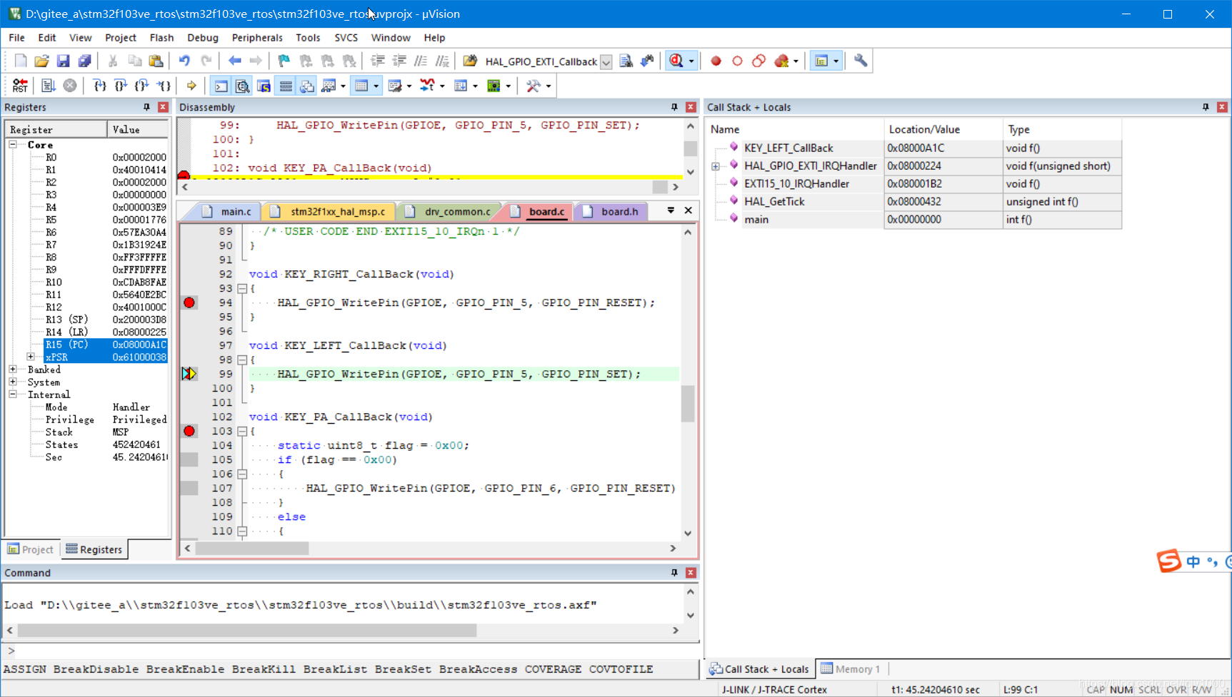Switch to the board.h editor tab
The width and height of the screenshot is (1232, 697).
point(611,212)
